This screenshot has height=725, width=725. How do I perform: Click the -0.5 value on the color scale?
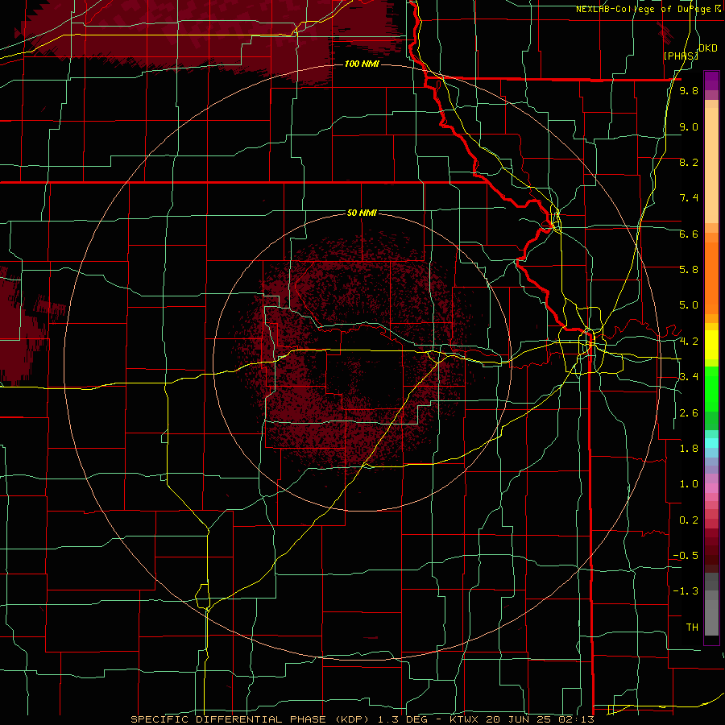[686, 555]
